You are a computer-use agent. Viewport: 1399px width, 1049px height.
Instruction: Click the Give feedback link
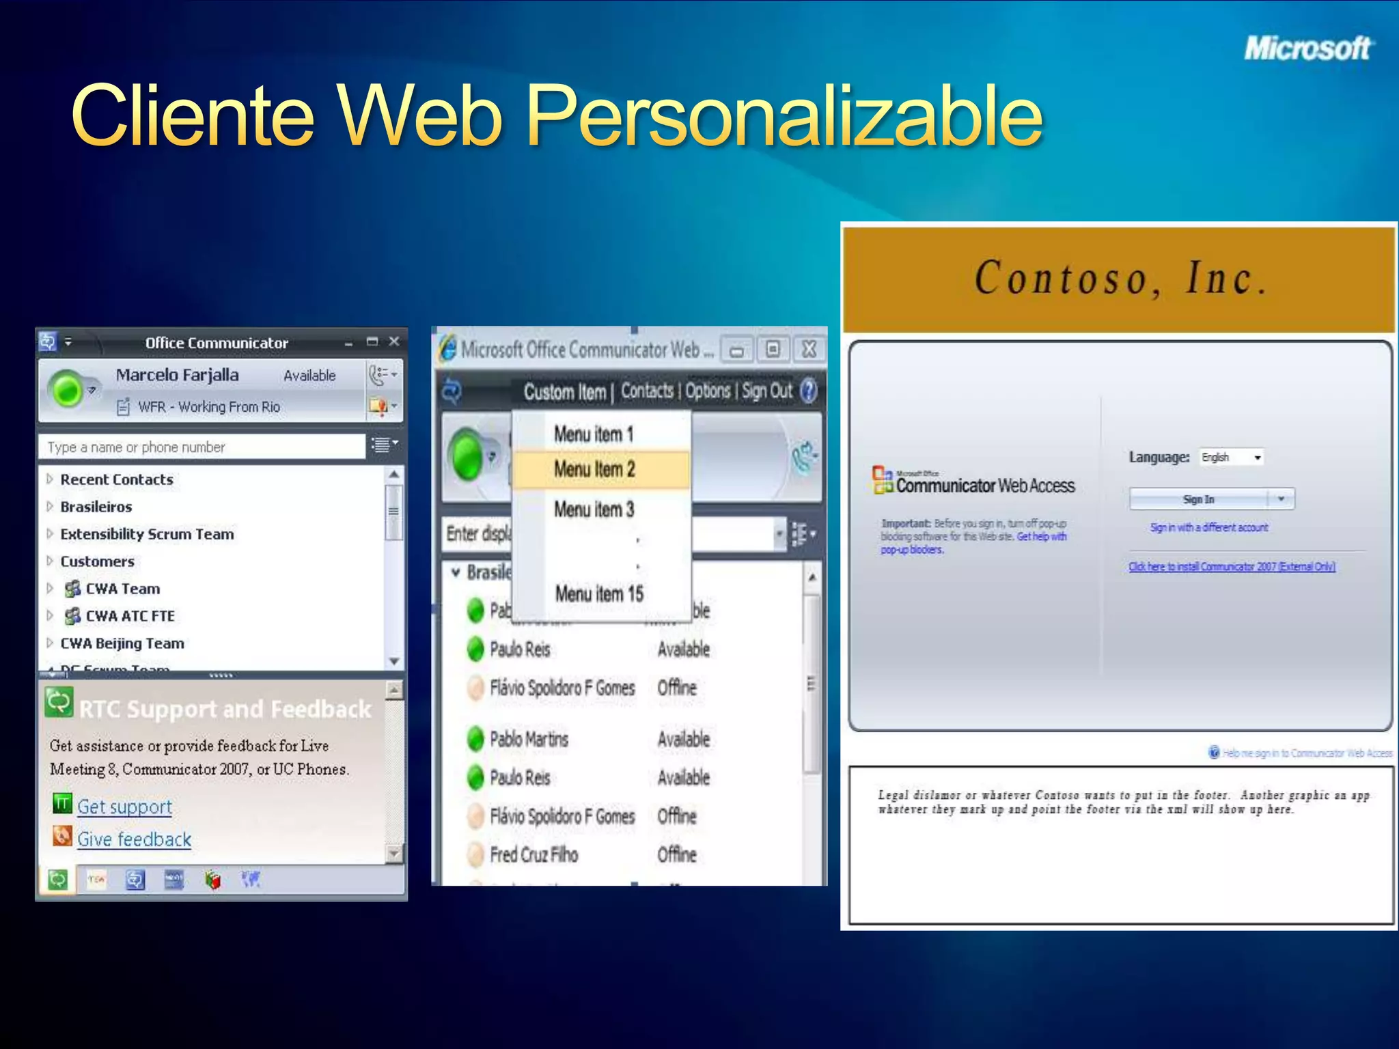point(134,839)
